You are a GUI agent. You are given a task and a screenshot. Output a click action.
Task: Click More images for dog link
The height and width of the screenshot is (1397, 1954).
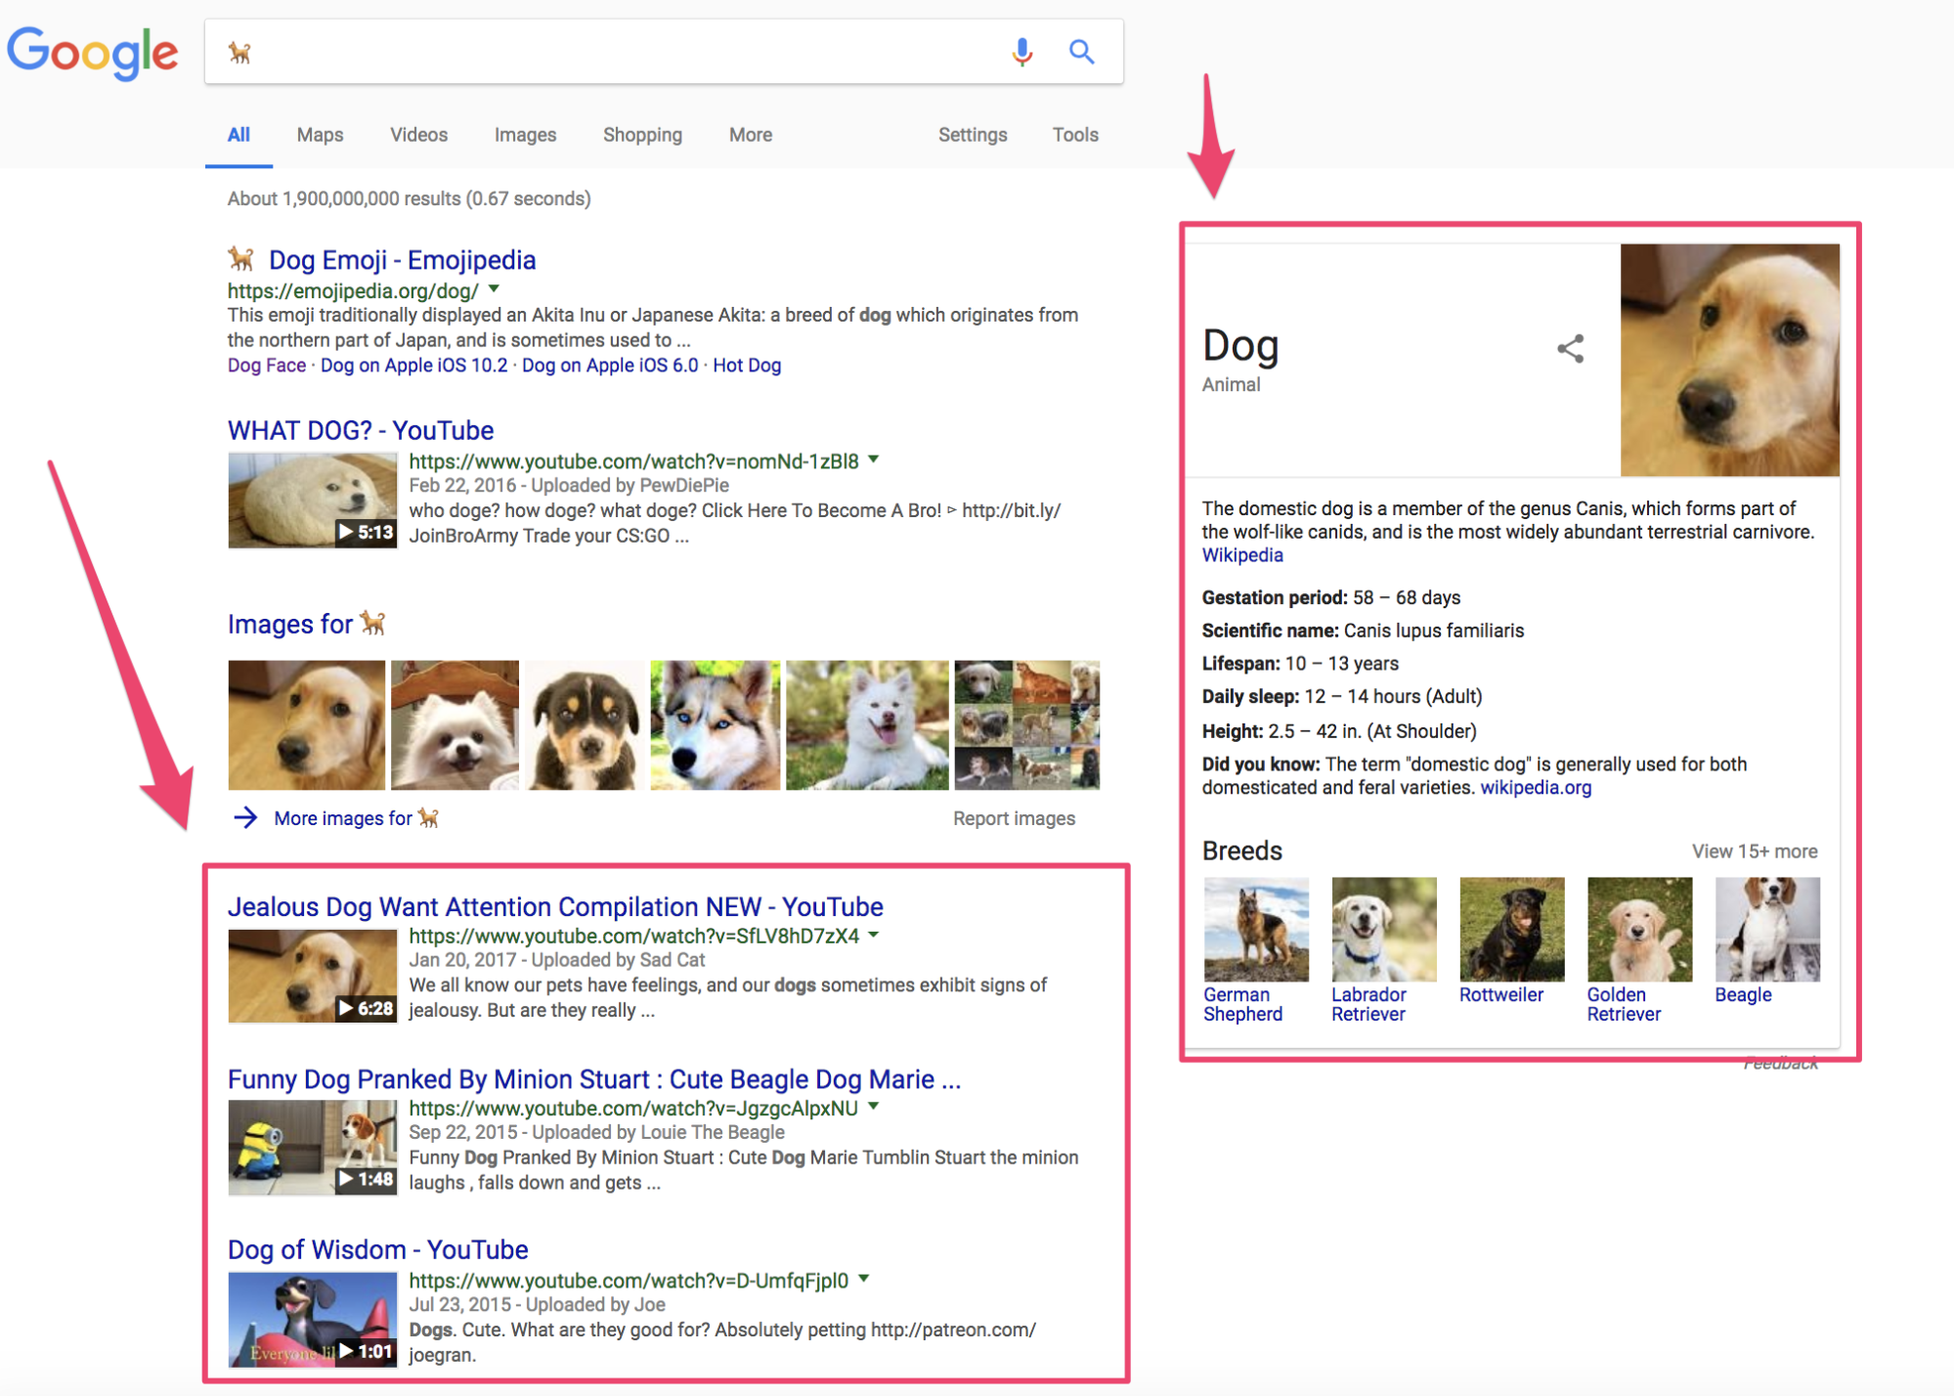coord(356,818)
